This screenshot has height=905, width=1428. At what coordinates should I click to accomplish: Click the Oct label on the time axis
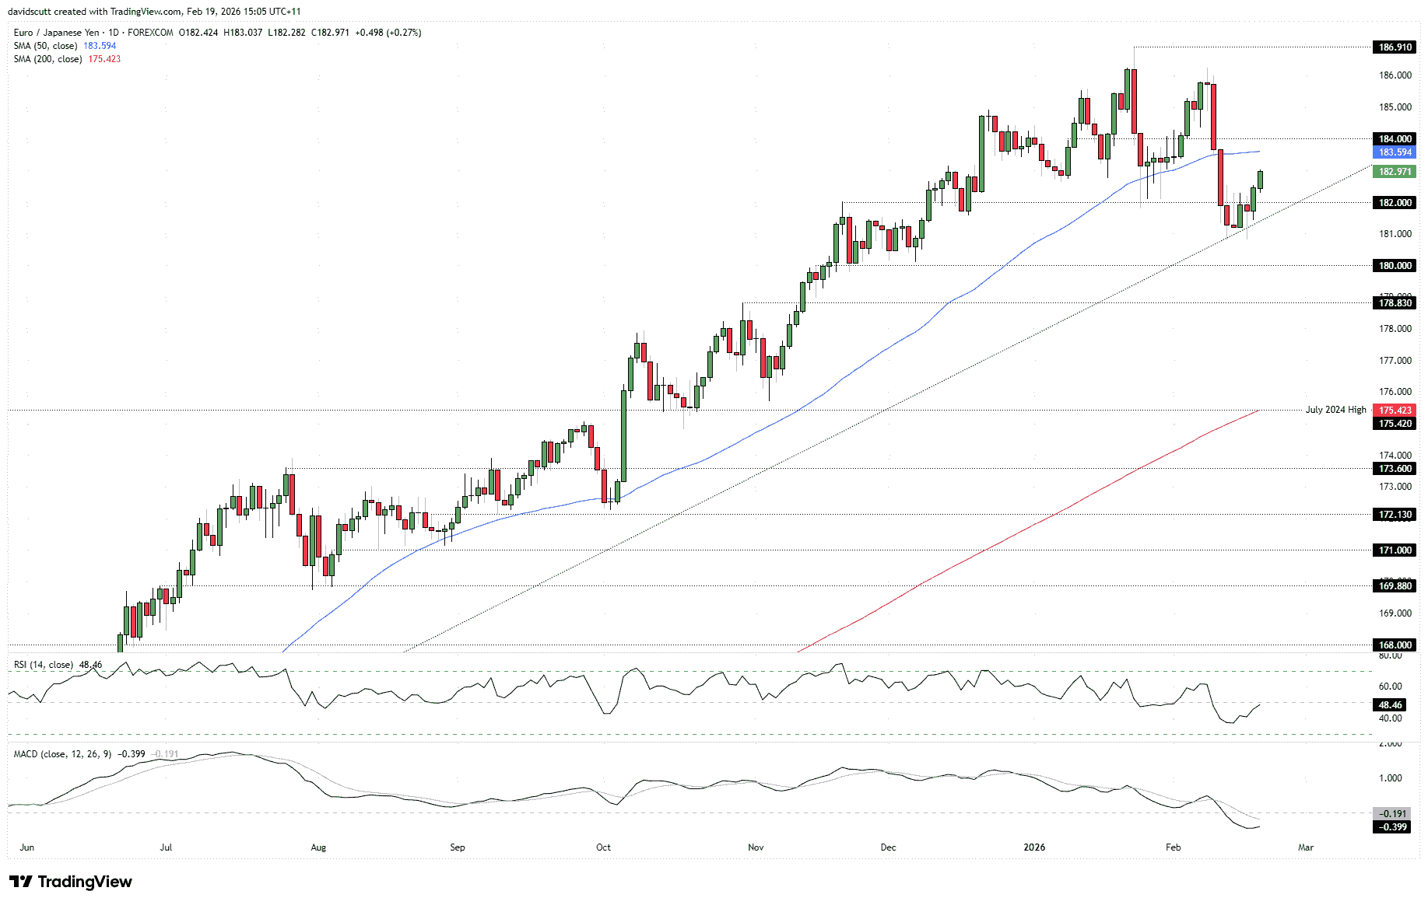(603, 847)
